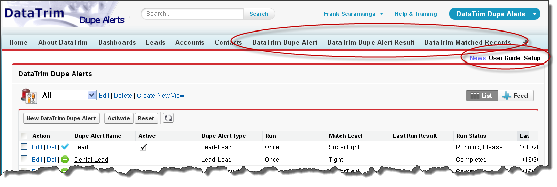
Task: Open the Contacts tab
Action: point(228,42)
